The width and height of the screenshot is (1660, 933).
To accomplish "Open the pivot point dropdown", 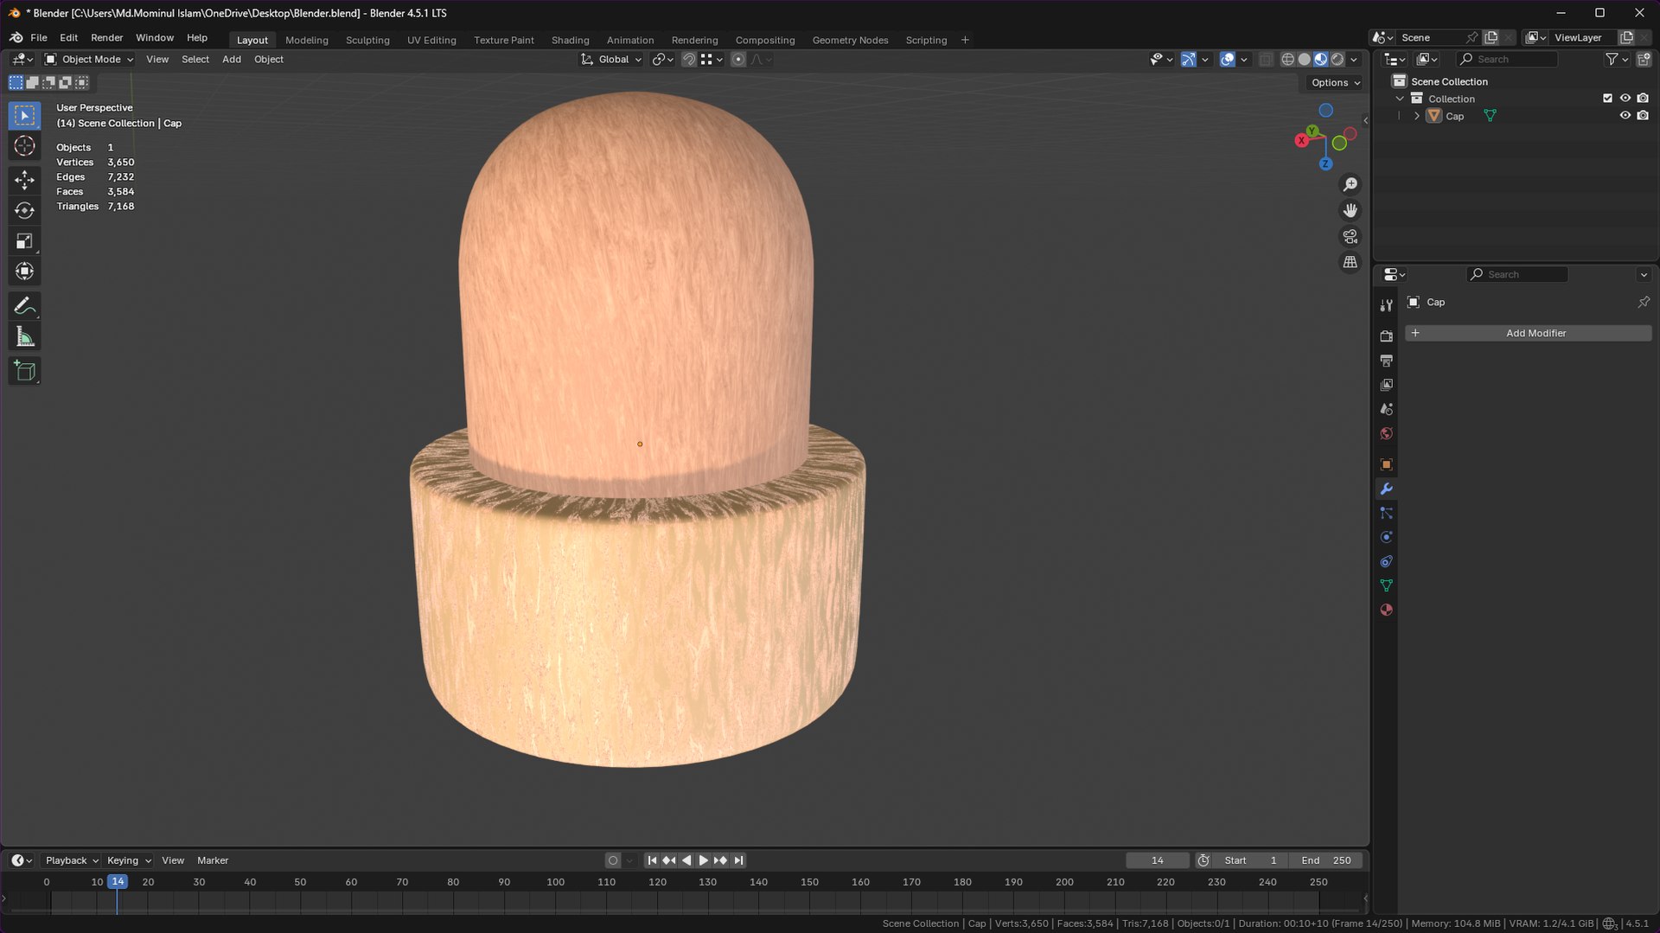I will [x=663, y=60].
